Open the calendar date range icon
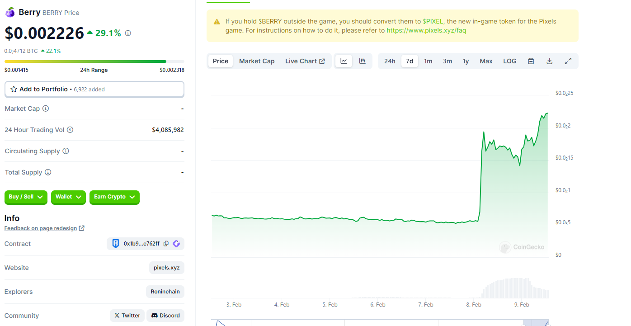 coord(531,61)
